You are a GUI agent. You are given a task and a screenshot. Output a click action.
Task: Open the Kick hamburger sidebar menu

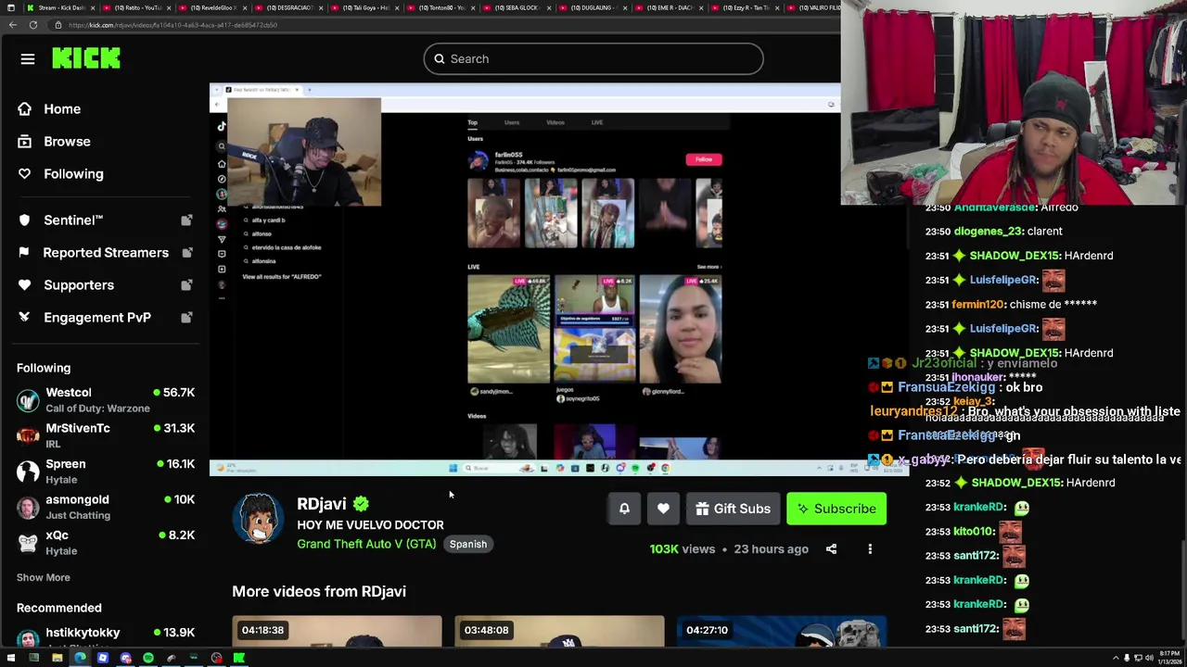tap(28, 59)
